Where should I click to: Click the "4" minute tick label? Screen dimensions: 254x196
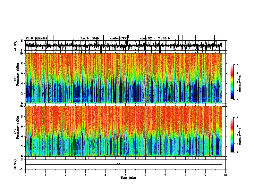106,175
